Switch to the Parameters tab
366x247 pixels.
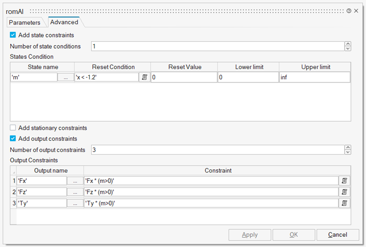pos(25,22)
